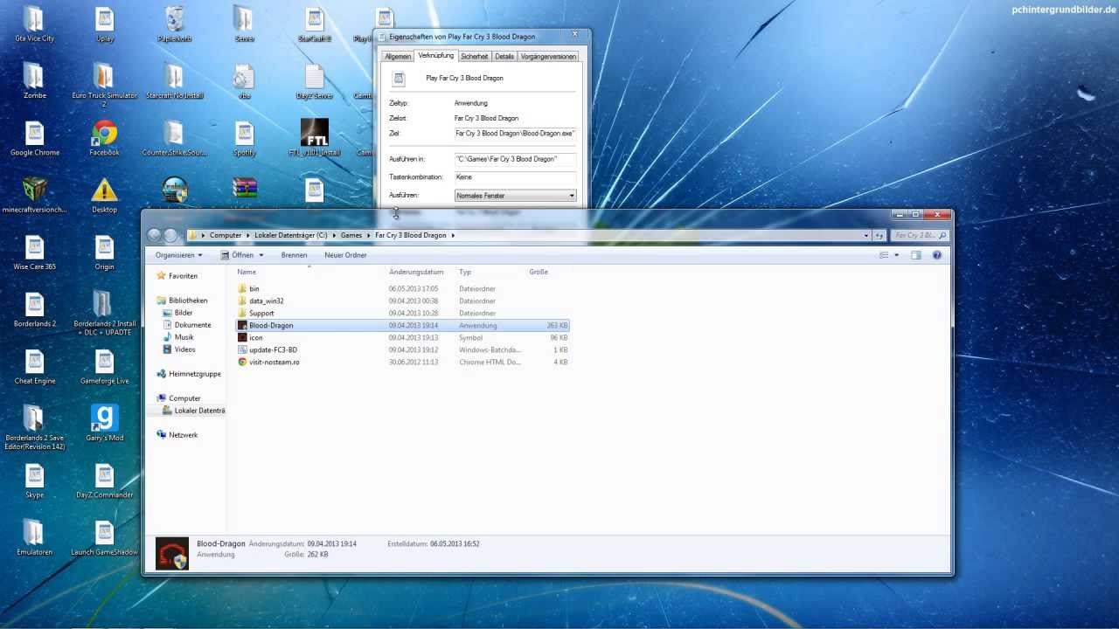Open the Cheat Engine shortcut
Screen dimensions: 1119x629
[x=34, y=367]
